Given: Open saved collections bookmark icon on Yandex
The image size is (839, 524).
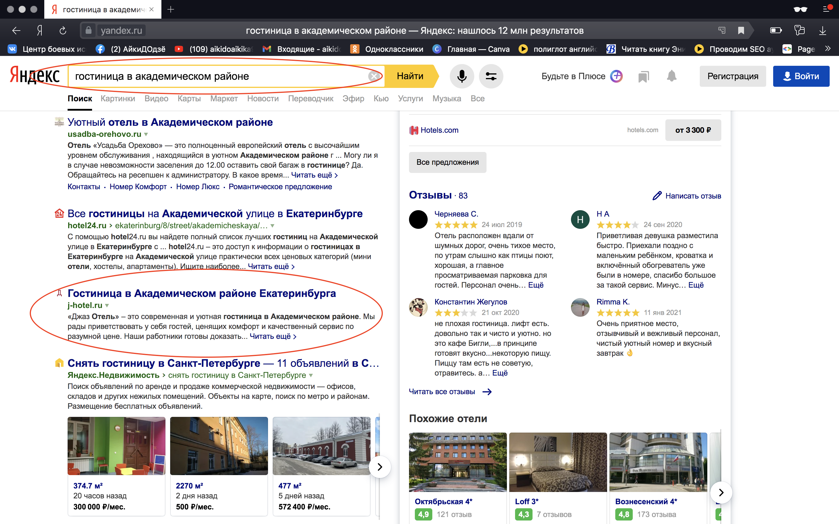Looking at the screenshot, I should coord(644,76).
